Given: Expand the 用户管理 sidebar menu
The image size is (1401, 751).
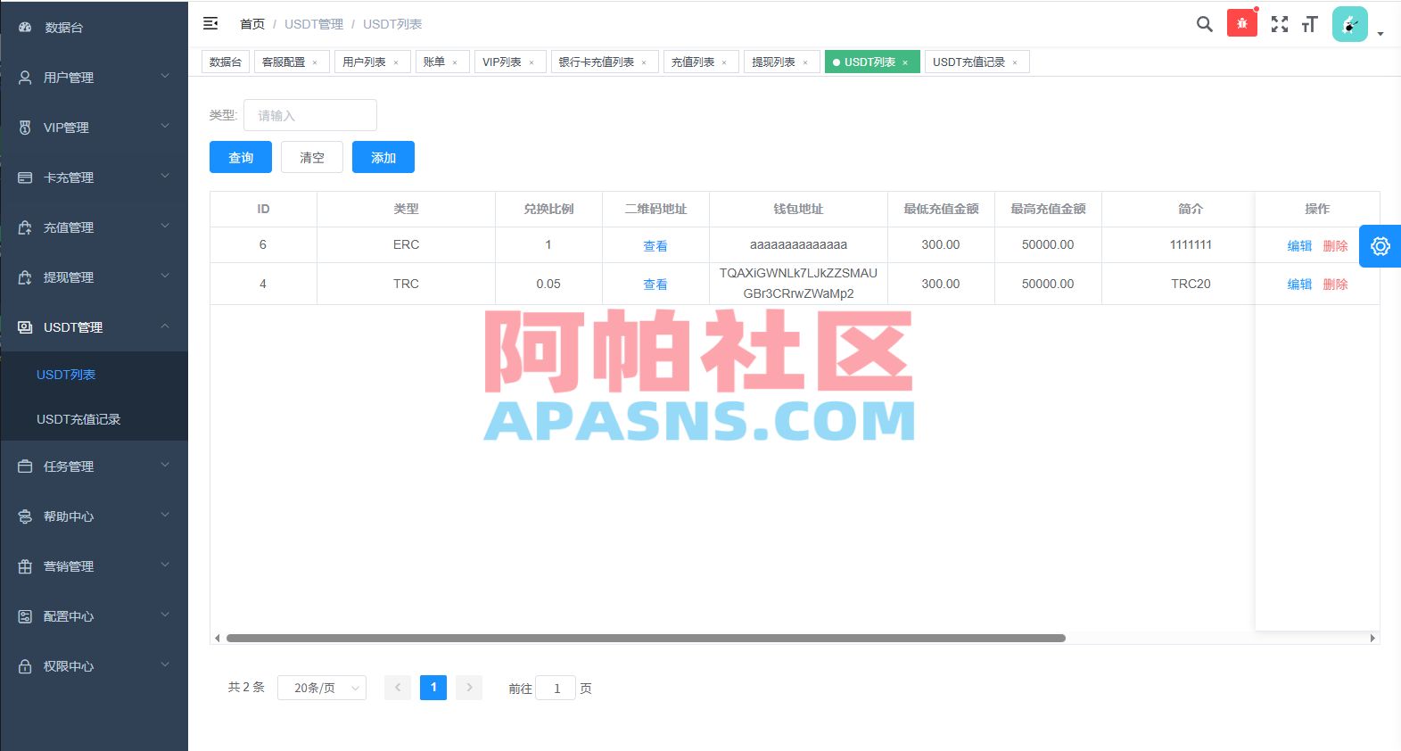Looking at the screenshot, I should click(95, 78).
